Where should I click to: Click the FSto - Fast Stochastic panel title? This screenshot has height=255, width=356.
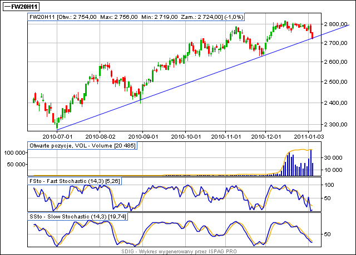click(x=77, y=181)
